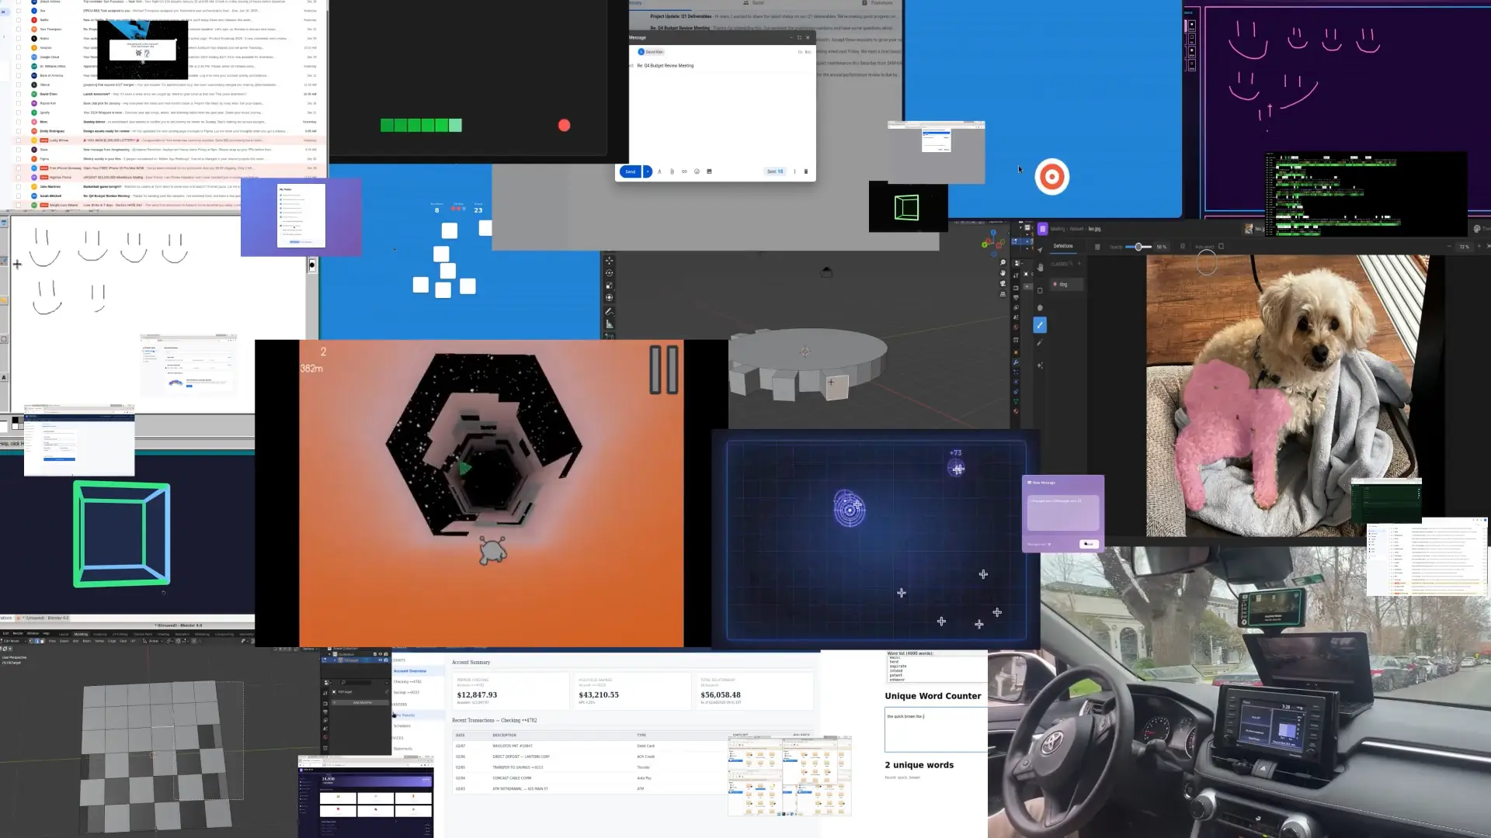Click the insert link icon in compose
The height and width of the screenshot is (838, 1491).
pos(684,171)
